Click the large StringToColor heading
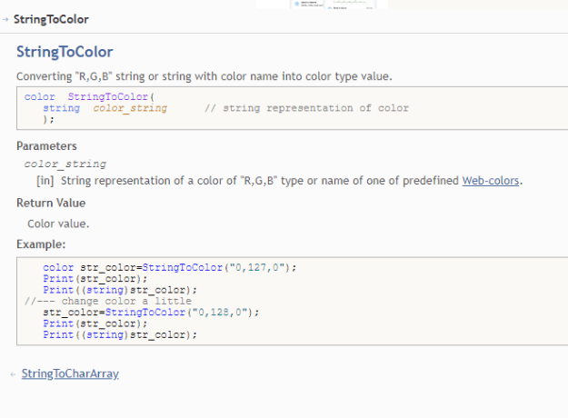This screenshot has width=568, height=418. point(65,52)
